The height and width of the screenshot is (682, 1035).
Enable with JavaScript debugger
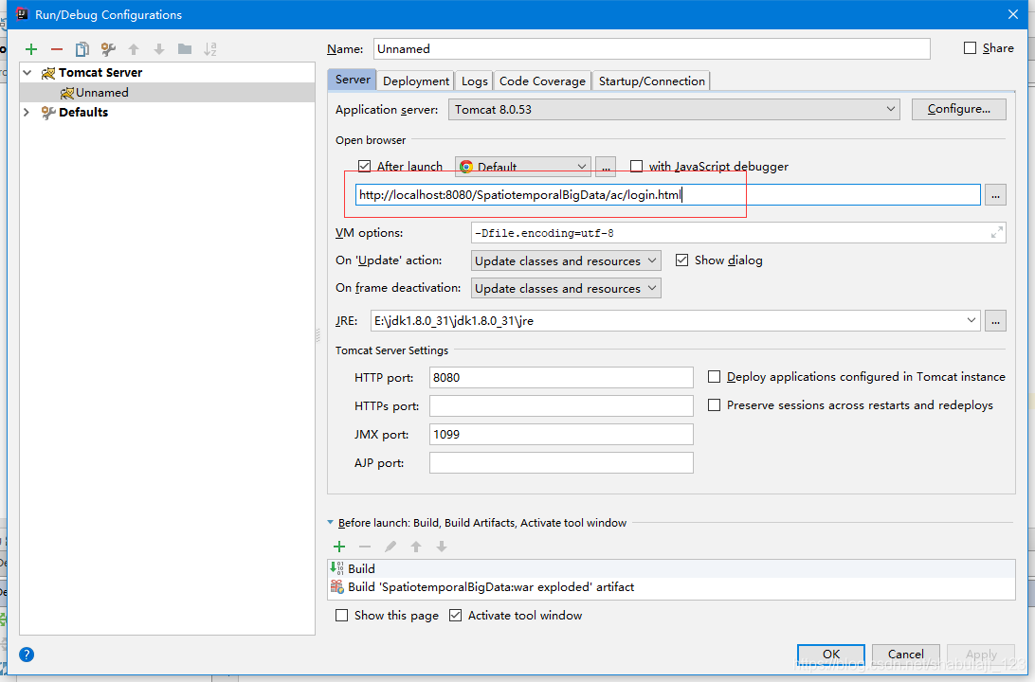pyautogui.click(x=636, y=166)
